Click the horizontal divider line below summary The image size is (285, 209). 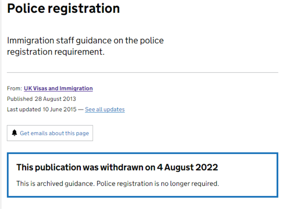[x=142, y=72]
